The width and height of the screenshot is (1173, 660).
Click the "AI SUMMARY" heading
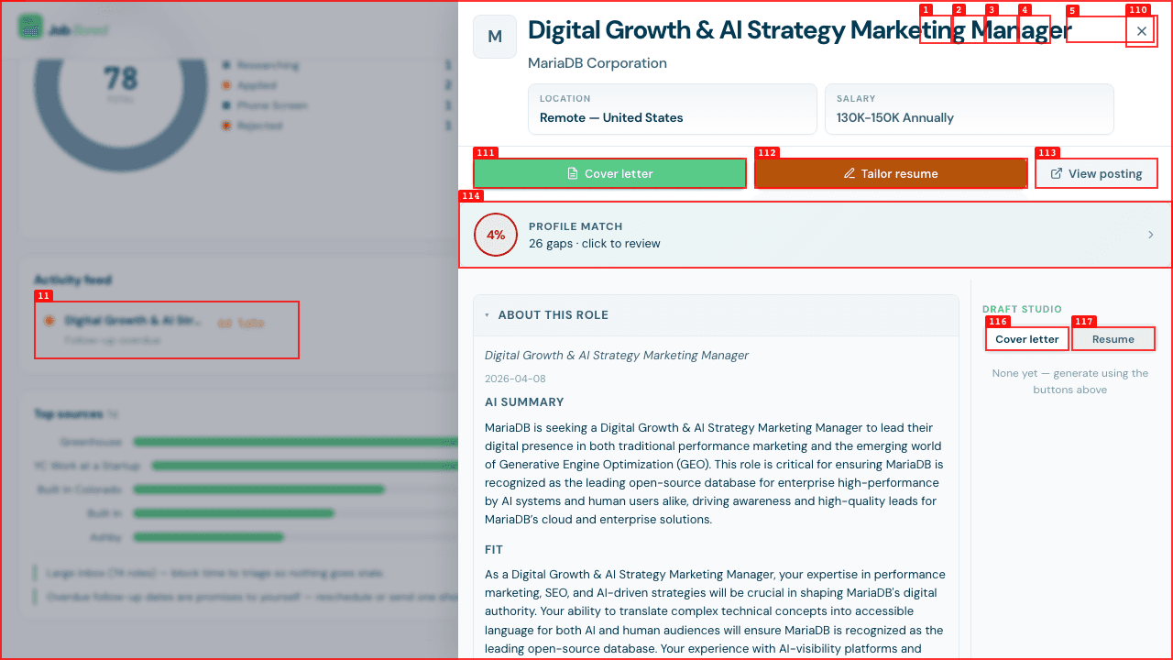click(x=524, y=401)
